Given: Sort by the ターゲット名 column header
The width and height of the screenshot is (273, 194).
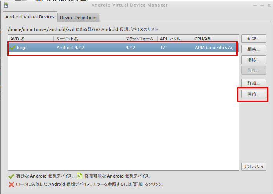Looking at the screenshot, I should point(88,39).
